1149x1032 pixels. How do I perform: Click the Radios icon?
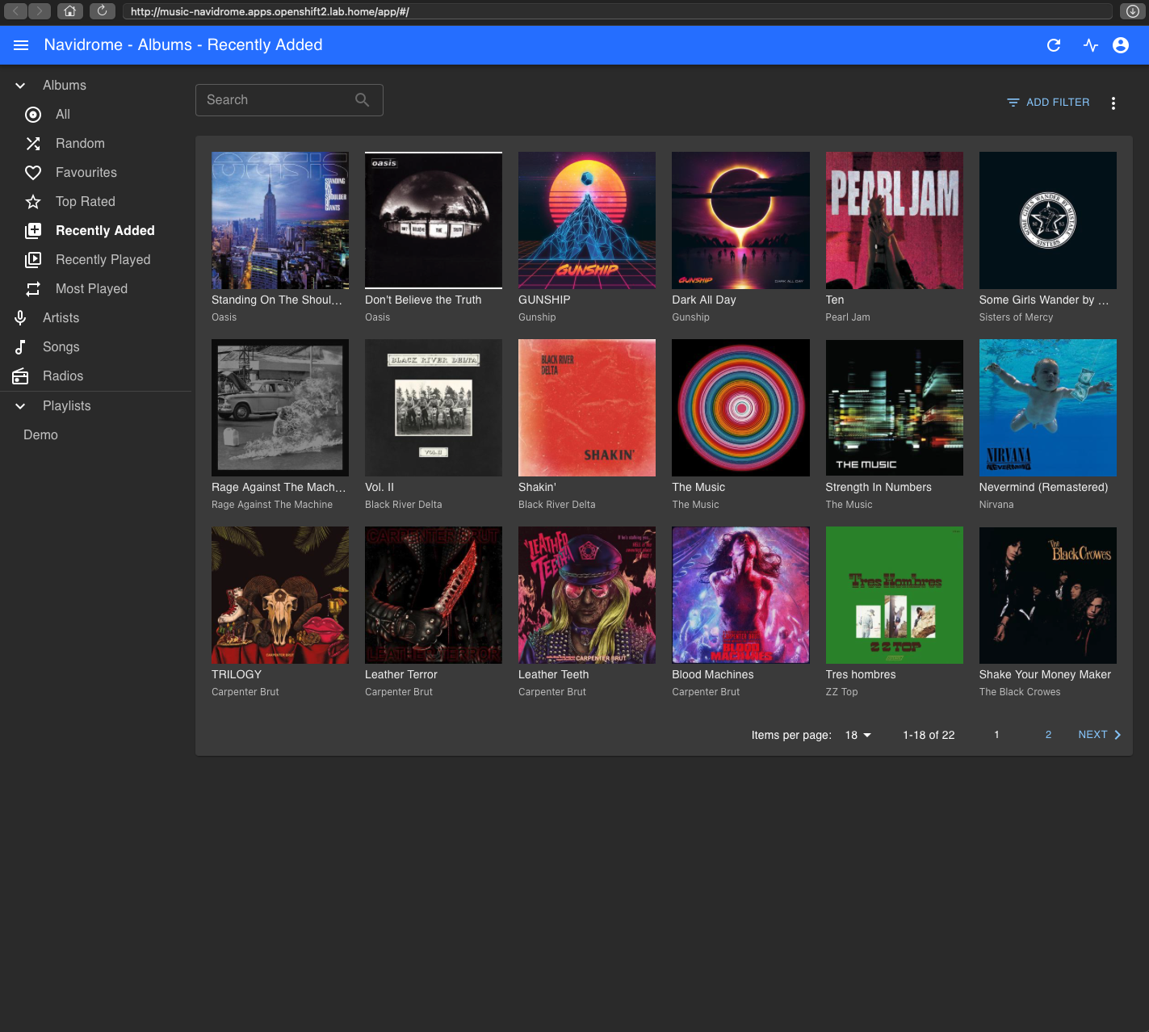(x=20, y=376)
